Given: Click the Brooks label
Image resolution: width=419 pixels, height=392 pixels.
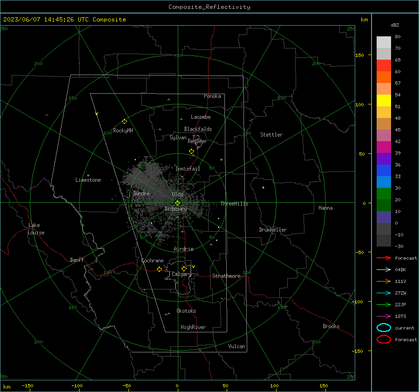Looking at the screenshot, I should pyautogui.click(x=331, y=326).
